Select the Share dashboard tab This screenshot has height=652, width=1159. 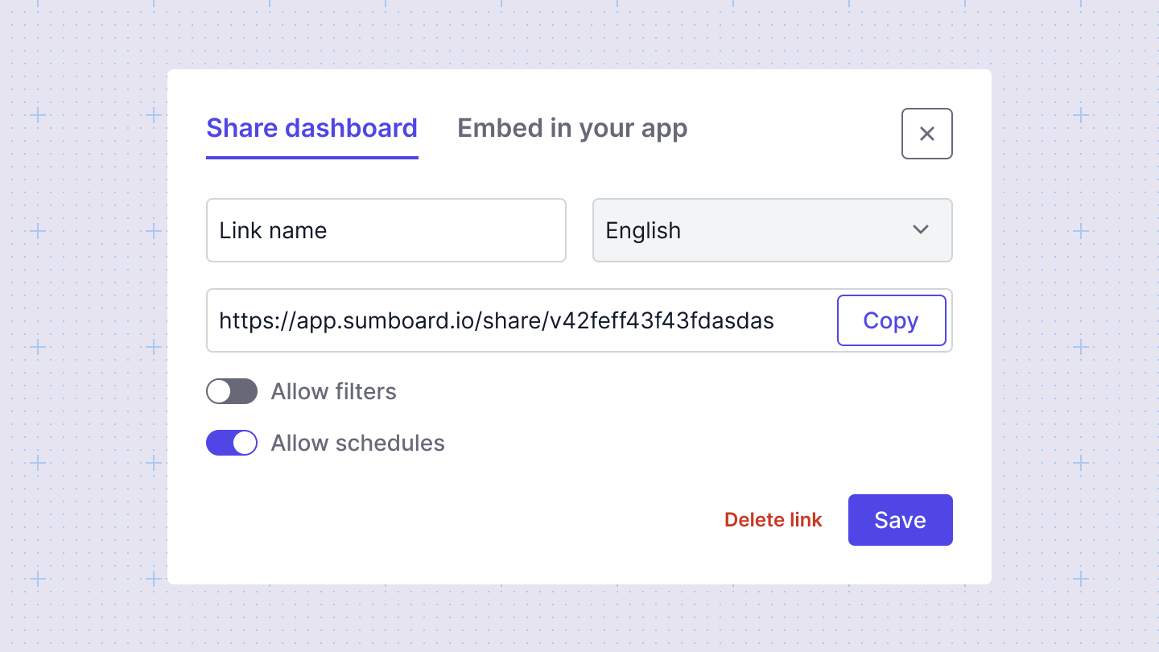click(311, 128)
